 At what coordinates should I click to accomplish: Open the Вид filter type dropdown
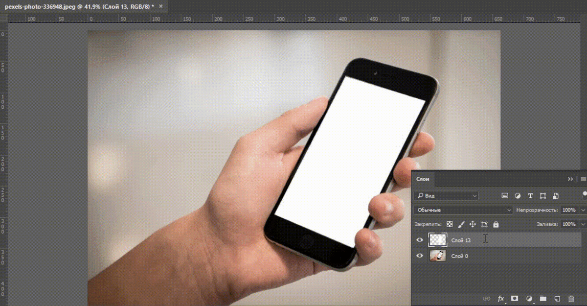[x=446, y=196]
